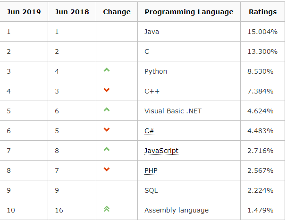Open the C# language link
Image resolution: width=286 pixels, height=221 pixels.
tap(149, 131)
